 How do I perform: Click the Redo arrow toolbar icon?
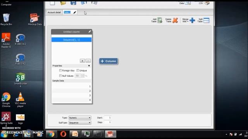point(94,3)
